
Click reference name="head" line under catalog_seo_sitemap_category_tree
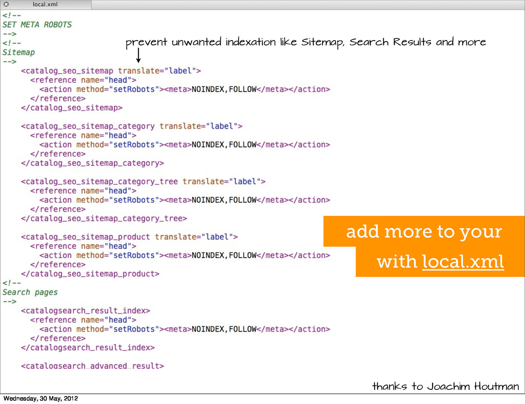click(x=83, y=191)
